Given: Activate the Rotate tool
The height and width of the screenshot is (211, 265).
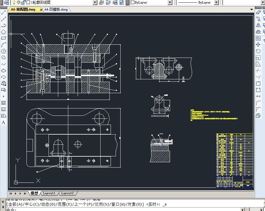Looking at the screenshot, I should coord(258,51).
